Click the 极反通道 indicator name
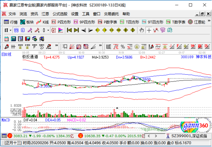The height and width of the screenshot is (147, 212). (x=30, y=57)
